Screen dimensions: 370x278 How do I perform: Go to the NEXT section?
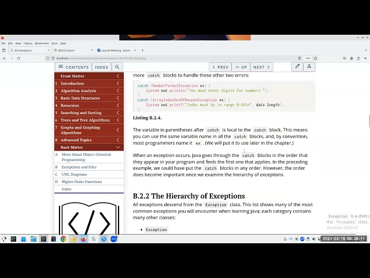point(261,67)
